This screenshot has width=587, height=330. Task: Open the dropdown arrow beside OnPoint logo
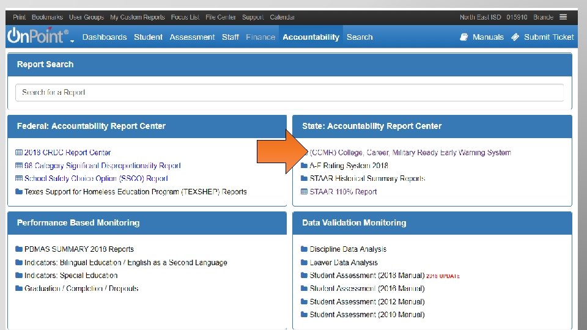click(x=72, y=41)
